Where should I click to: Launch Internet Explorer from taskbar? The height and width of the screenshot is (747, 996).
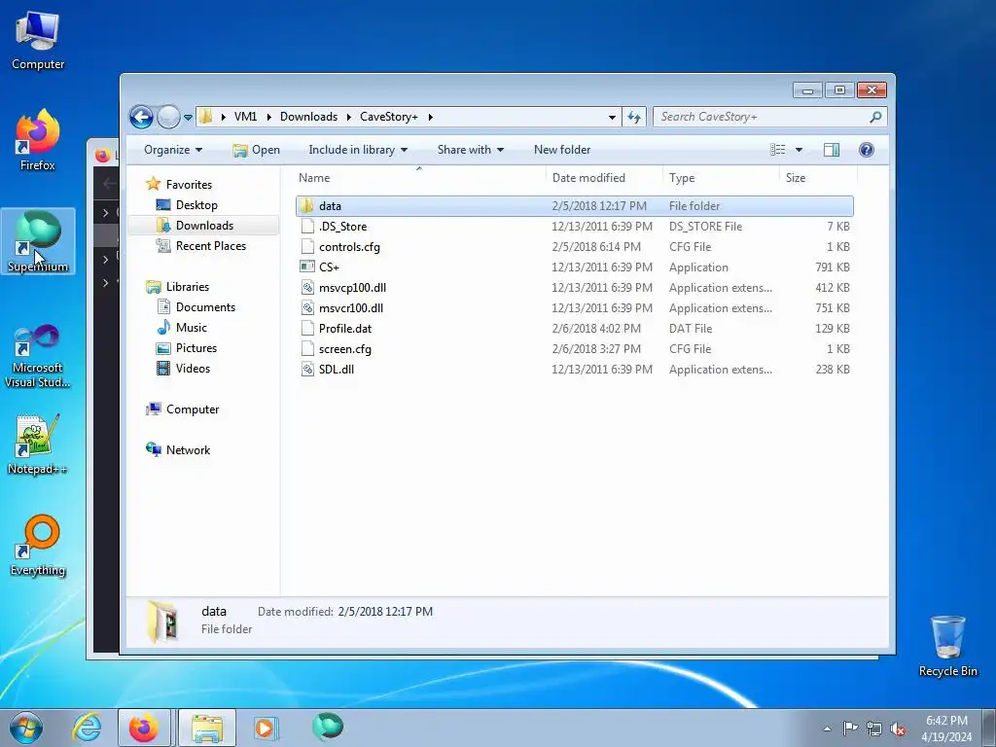[87, 728]
